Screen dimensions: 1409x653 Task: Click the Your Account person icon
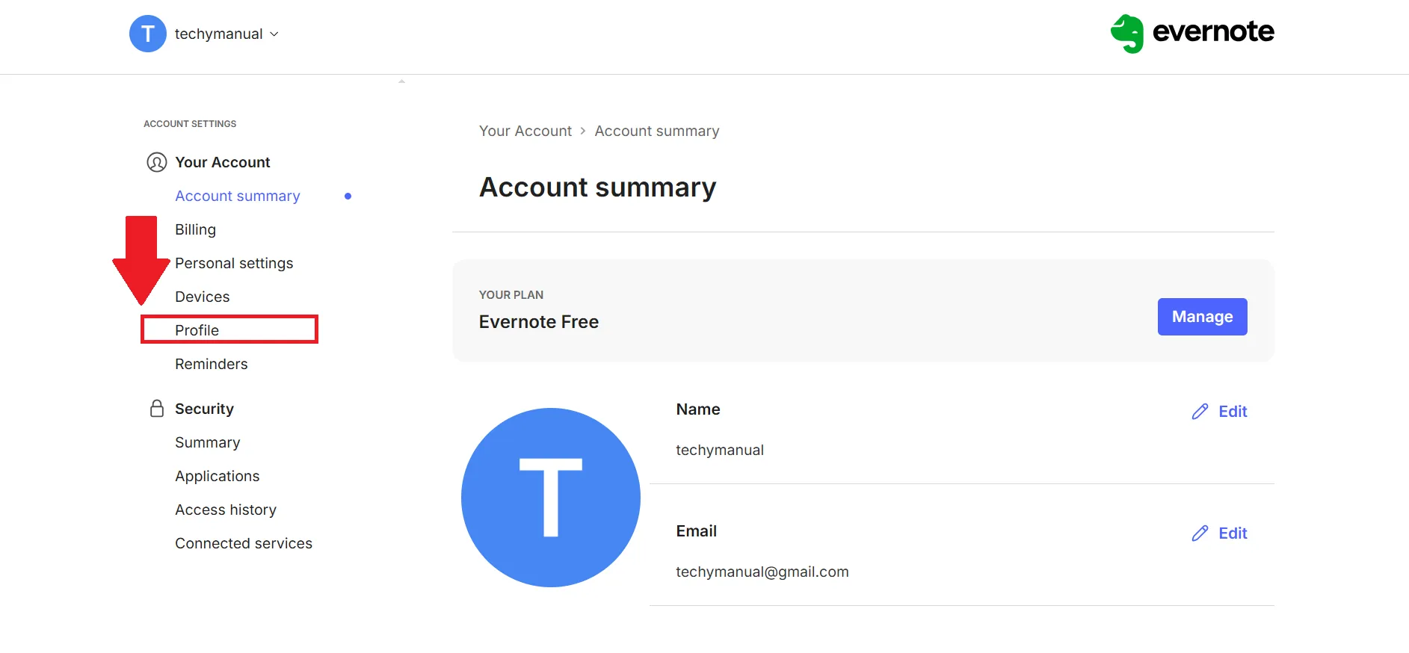point(156,161)
